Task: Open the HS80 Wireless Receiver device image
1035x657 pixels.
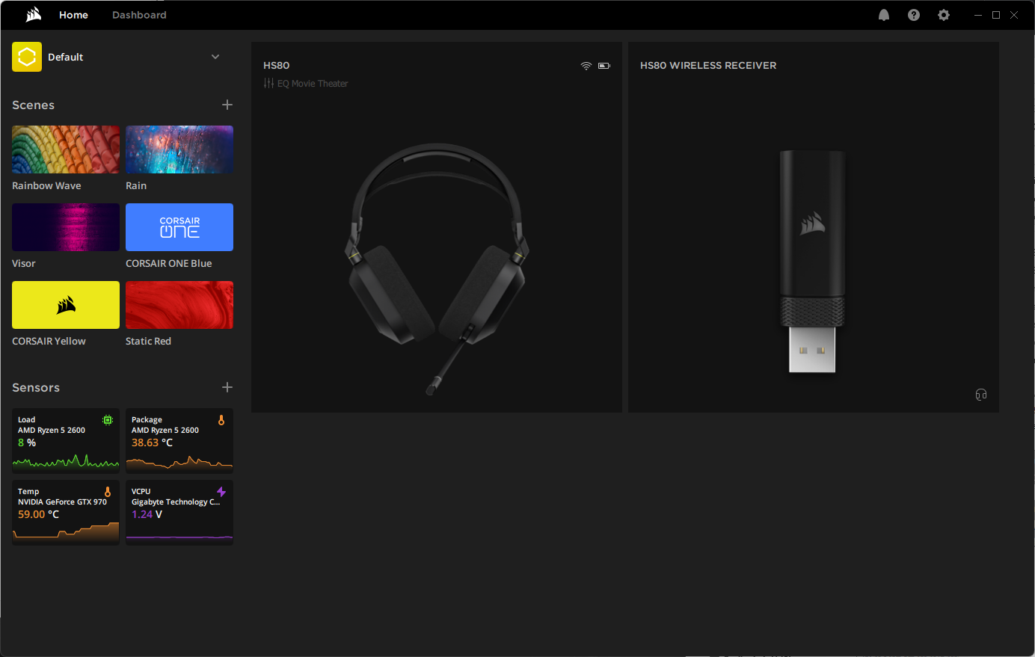Action: 812,262
